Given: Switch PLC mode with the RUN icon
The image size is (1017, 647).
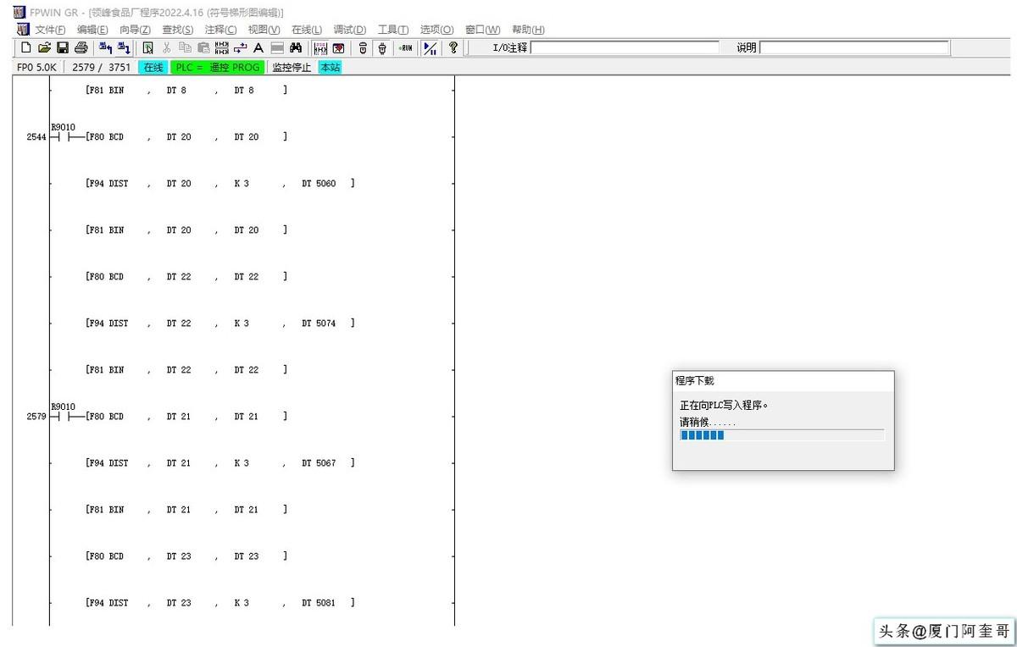Looking at the screenshot, I should tap(406, 48).
